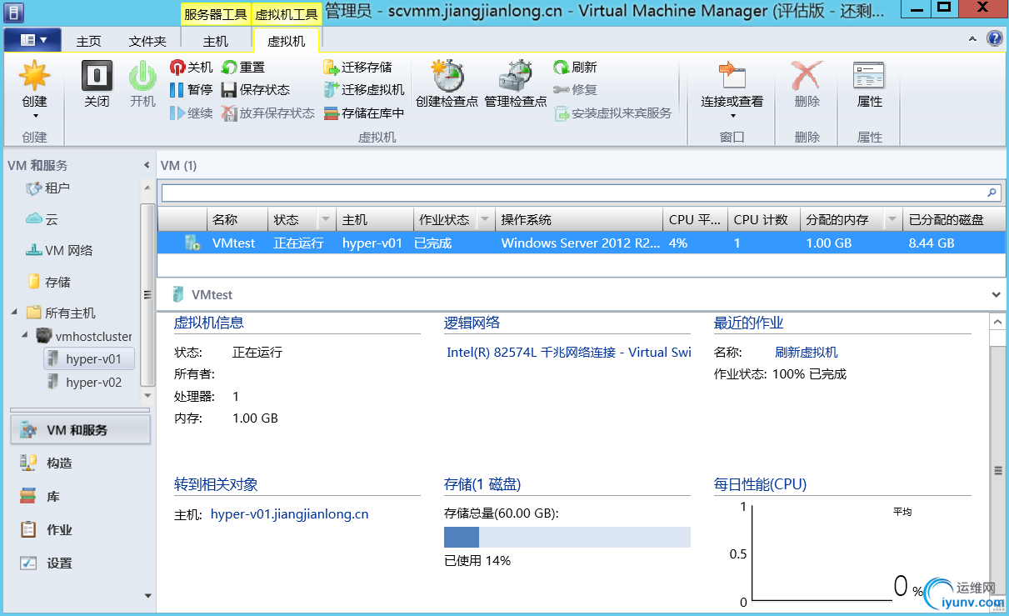Select the VM 和服务 workspace
Screen dimensions: 1009x616
click(x=80, y=429)
